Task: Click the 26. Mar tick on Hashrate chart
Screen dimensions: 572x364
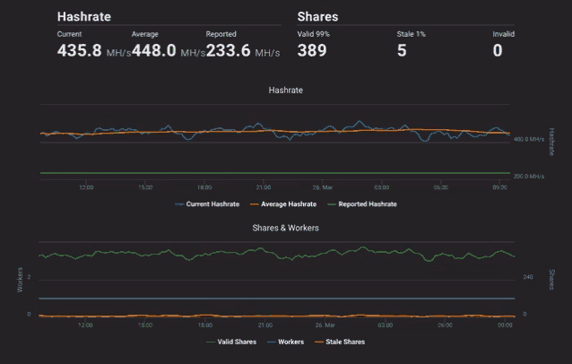Action: pos(323,187)
